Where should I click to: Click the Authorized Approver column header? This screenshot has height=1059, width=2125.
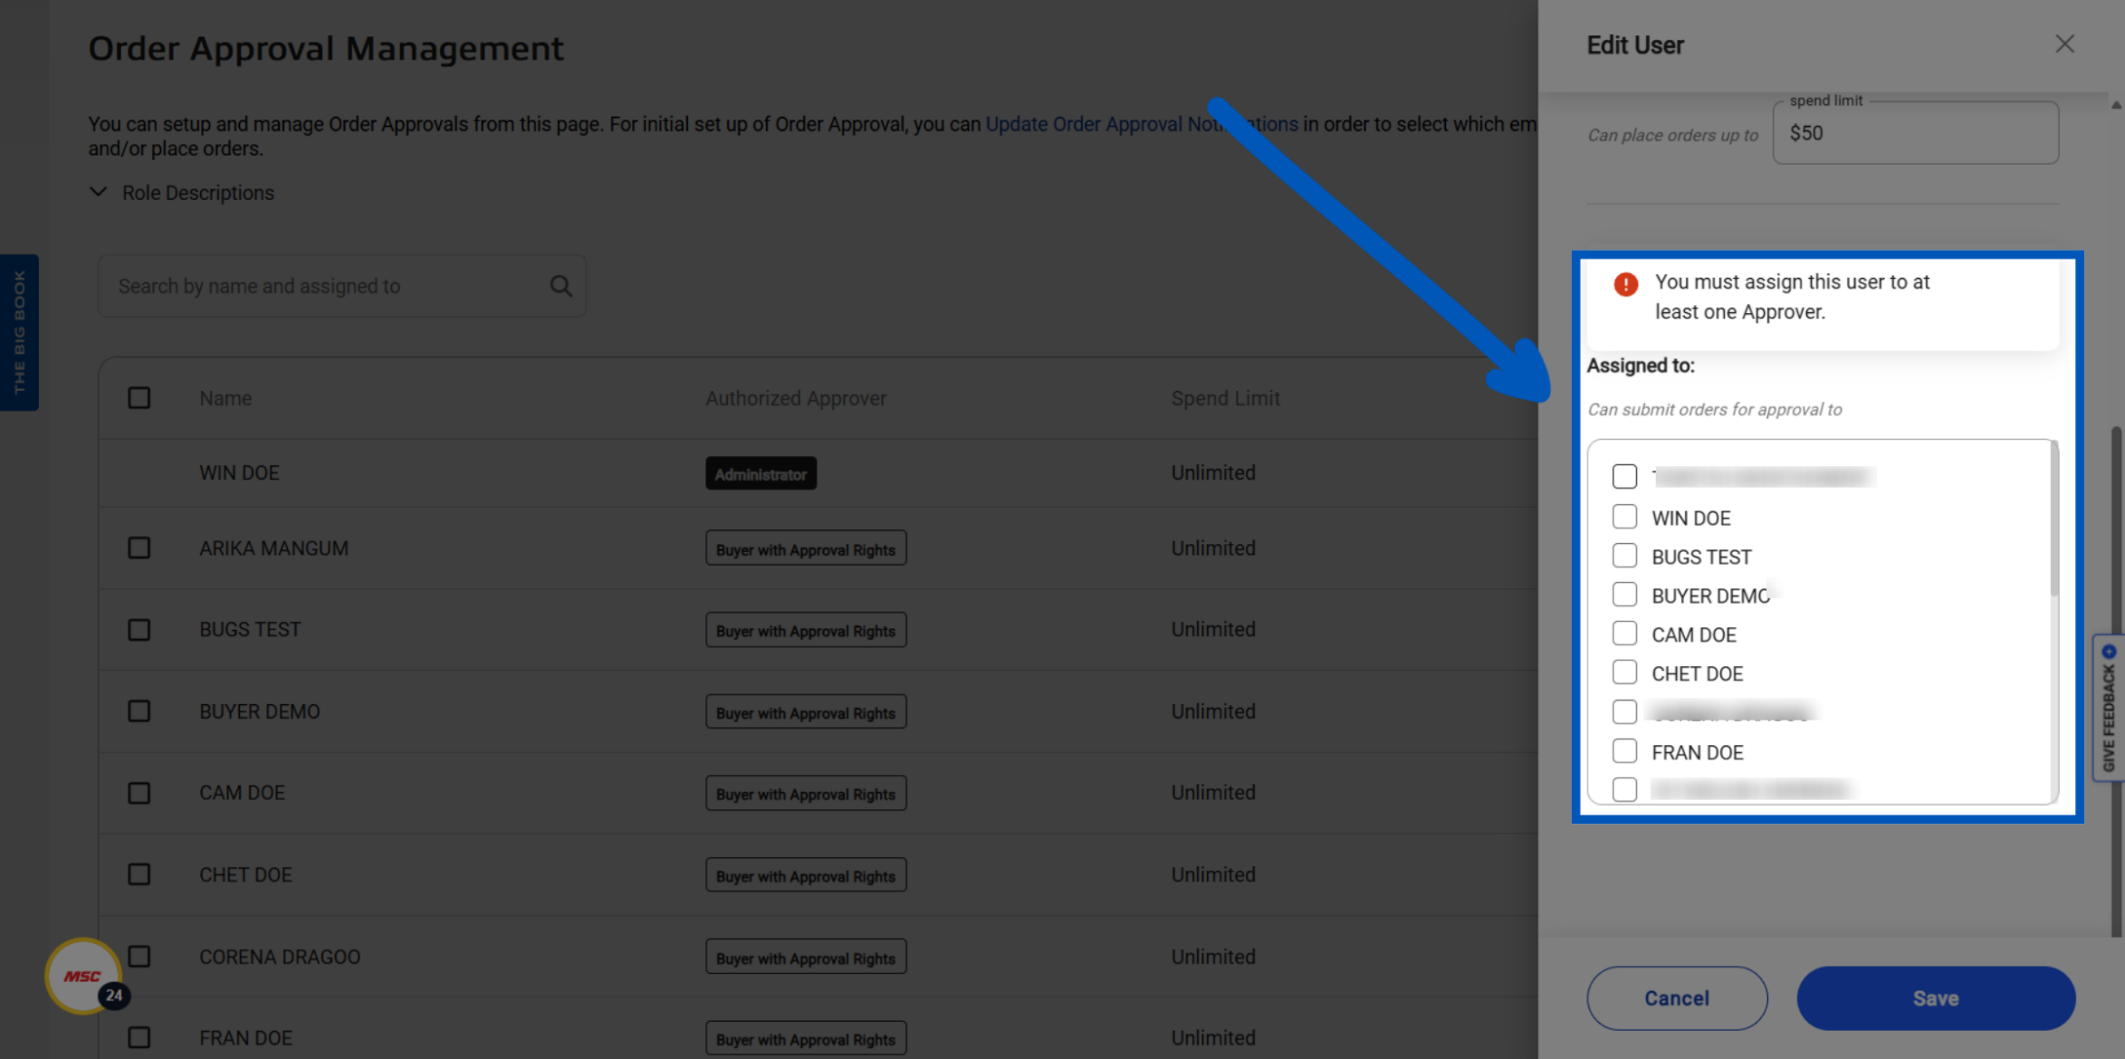point(796,398)
